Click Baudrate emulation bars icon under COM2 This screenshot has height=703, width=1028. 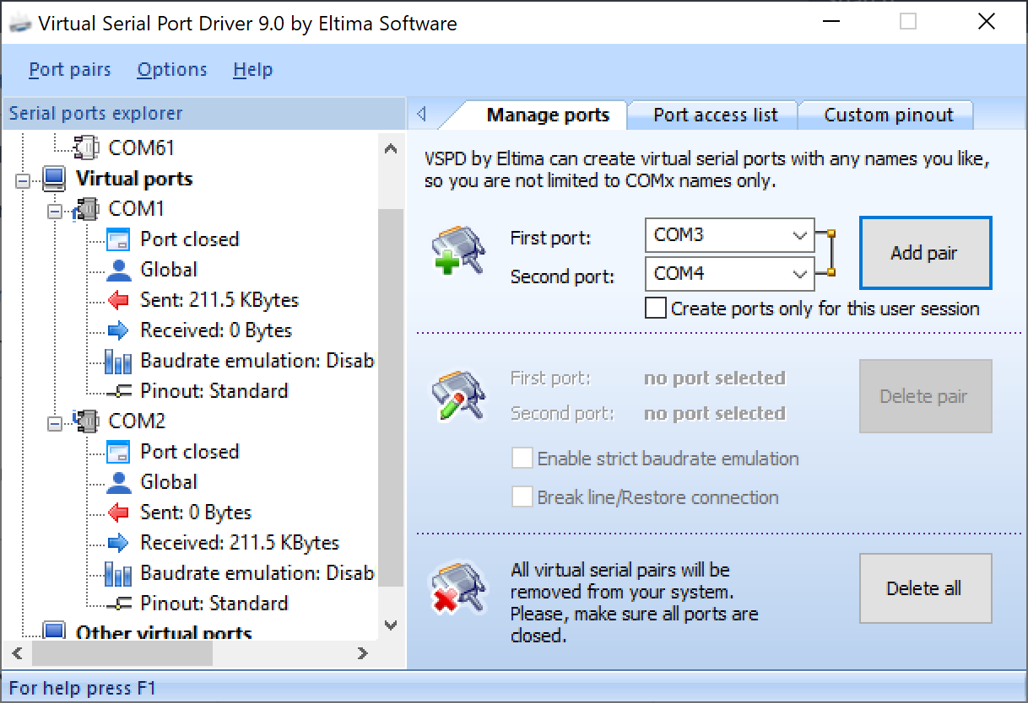click(x=119, y=573)
